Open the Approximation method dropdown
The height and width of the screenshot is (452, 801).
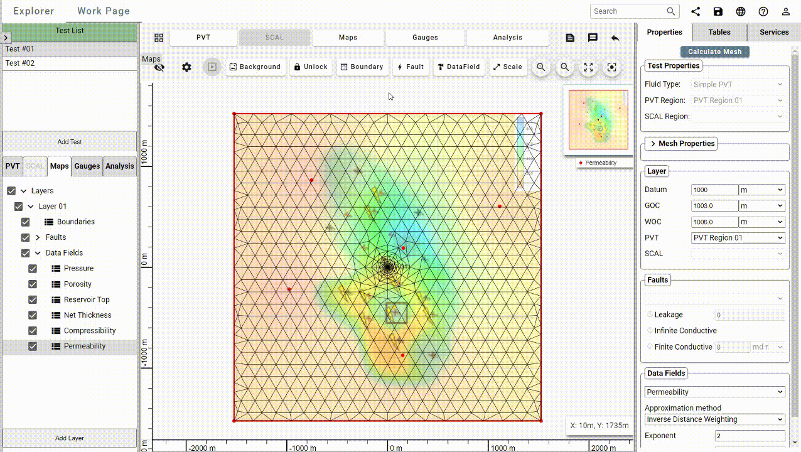pyautogui.click(x=715, y=419)
